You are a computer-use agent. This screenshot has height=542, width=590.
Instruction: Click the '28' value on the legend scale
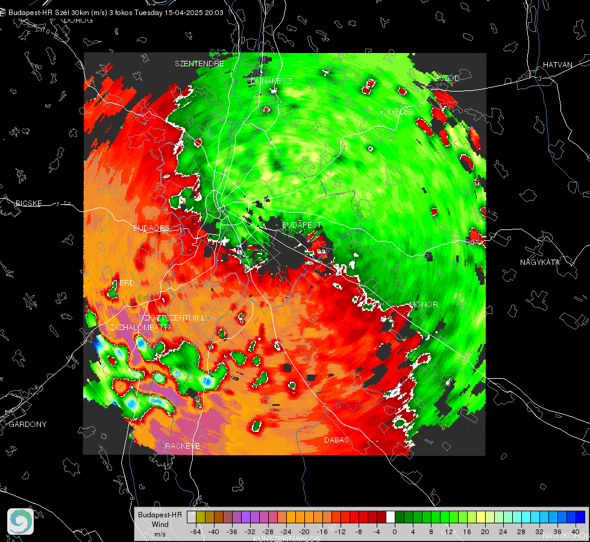(x=521, y=532)
